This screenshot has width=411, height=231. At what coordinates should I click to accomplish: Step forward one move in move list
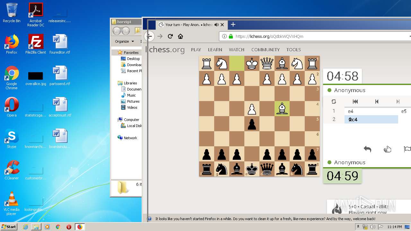(398, 101)
